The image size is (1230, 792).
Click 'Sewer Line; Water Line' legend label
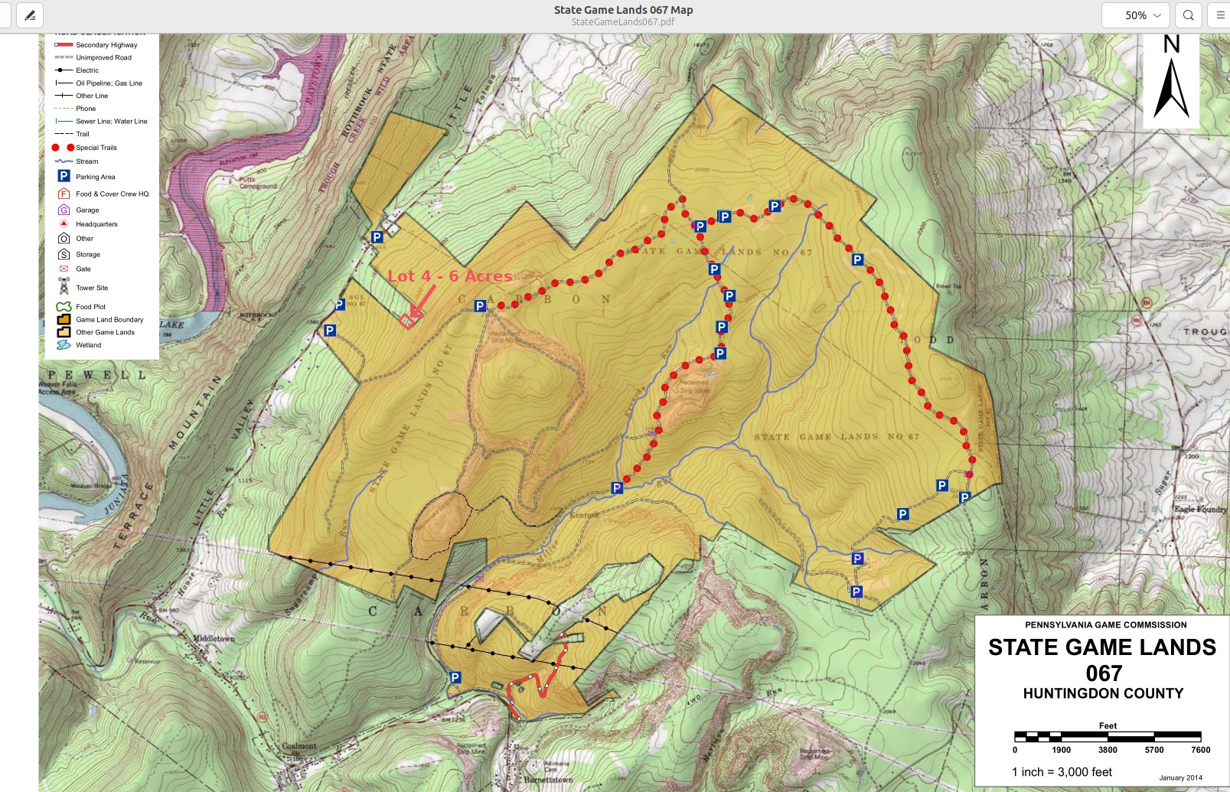(112, 121)
